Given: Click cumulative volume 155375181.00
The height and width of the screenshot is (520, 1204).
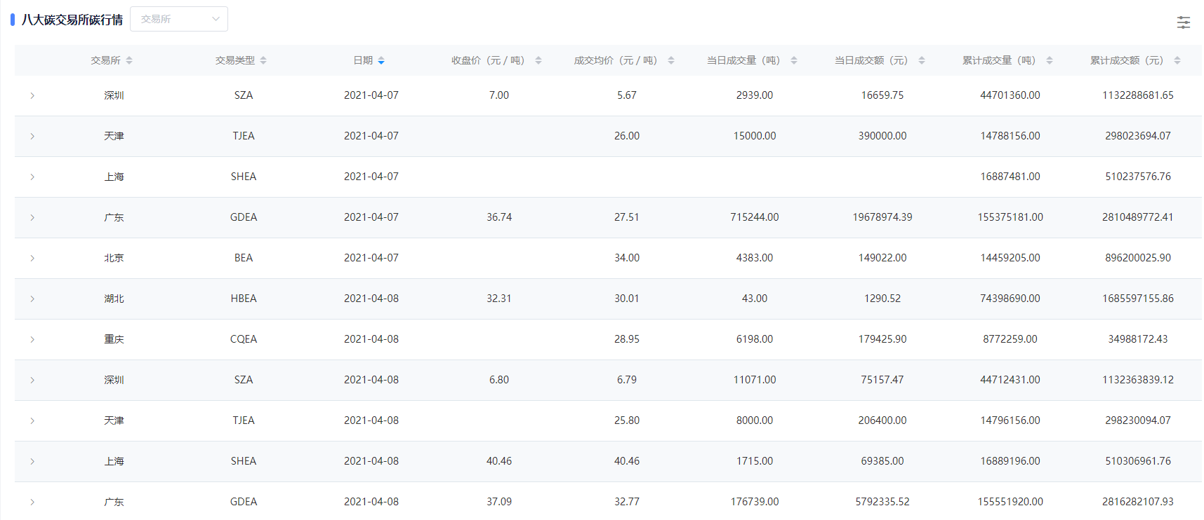Looking at the screenshot, I should coord(1010,217).
